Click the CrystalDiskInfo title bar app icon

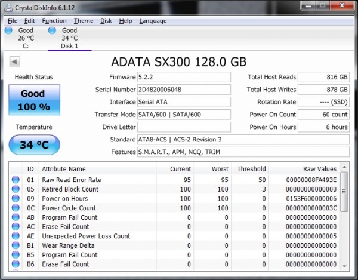pyautogui.click(x=8, y=7)
